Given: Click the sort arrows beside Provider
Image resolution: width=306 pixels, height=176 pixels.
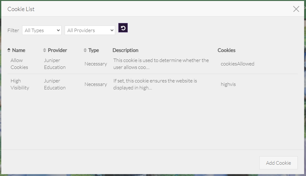Looking at the screenshot, I should tap(44, 50).
